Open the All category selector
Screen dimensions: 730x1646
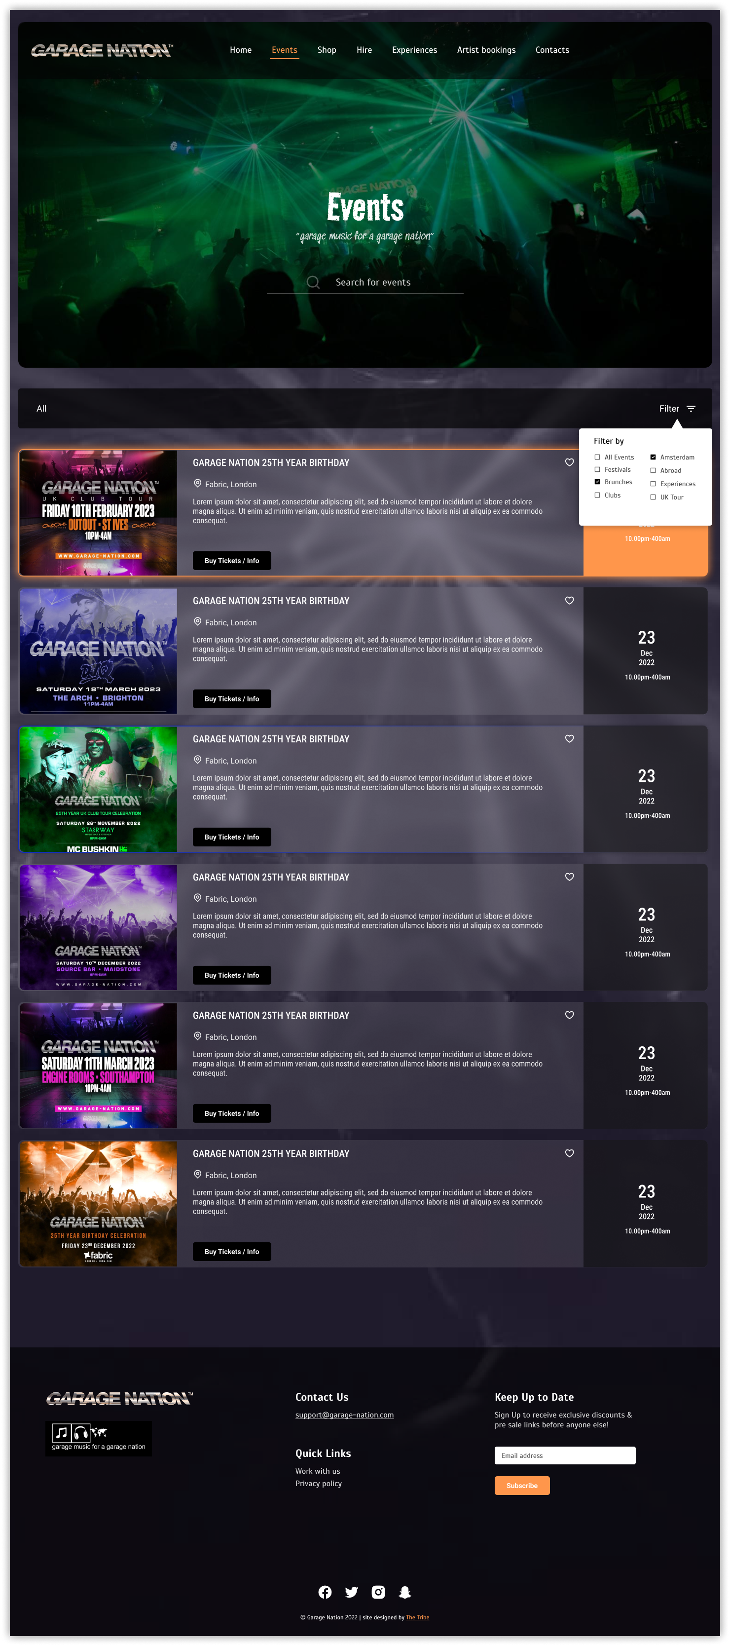point(41,408)
